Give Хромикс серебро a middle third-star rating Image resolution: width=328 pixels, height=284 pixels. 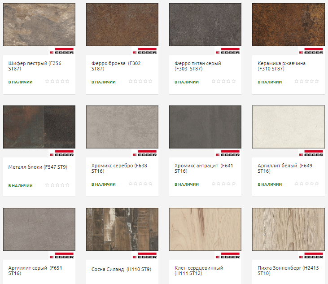tap(140, 184)
